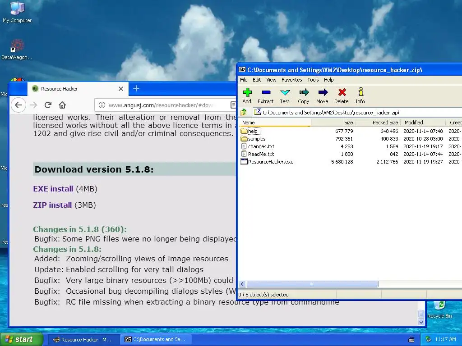Select the ResourceHacker.exe file icon

(244, 162)
